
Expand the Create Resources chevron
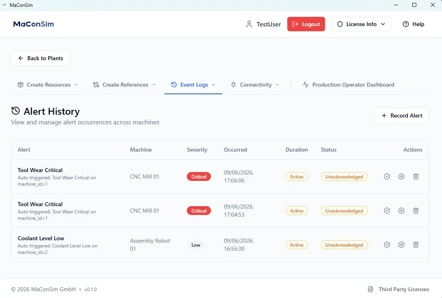76,85
